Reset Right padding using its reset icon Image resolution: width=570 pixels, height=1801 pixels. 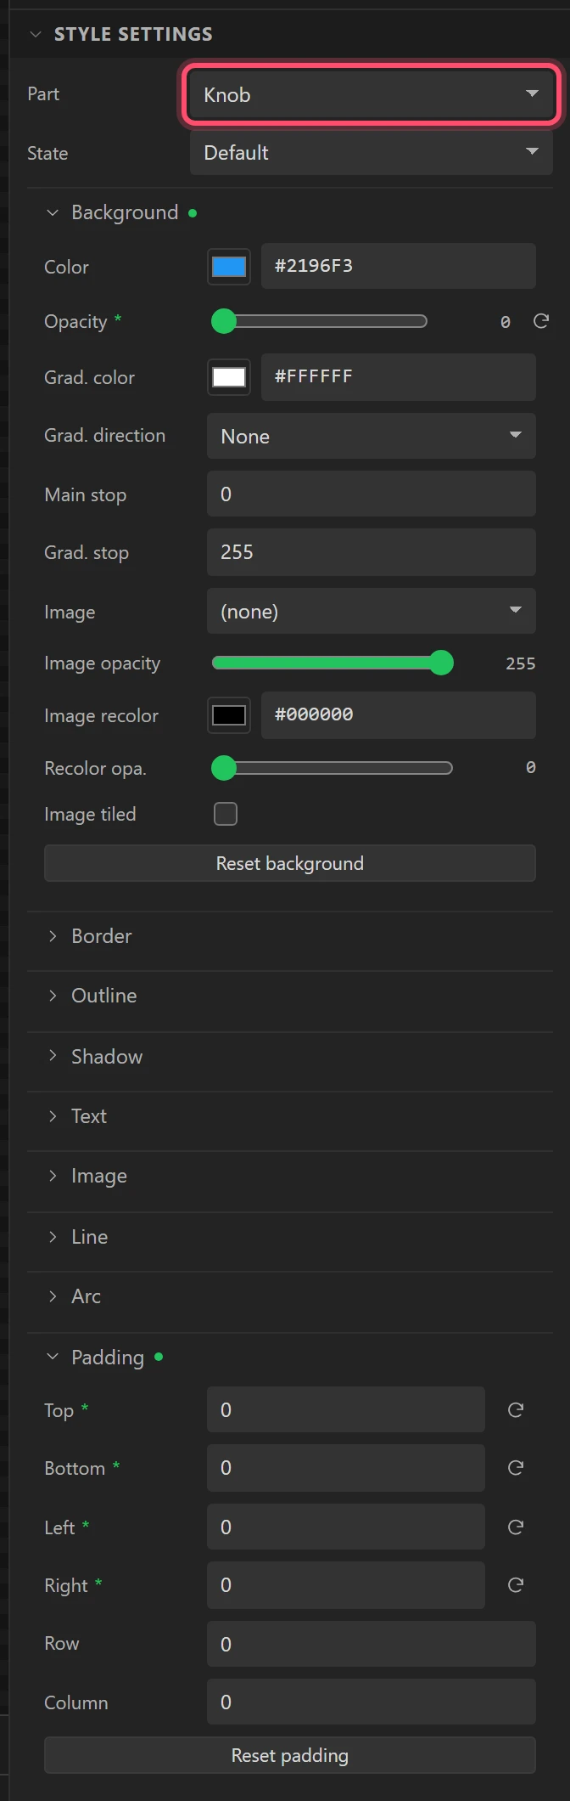515,1585
